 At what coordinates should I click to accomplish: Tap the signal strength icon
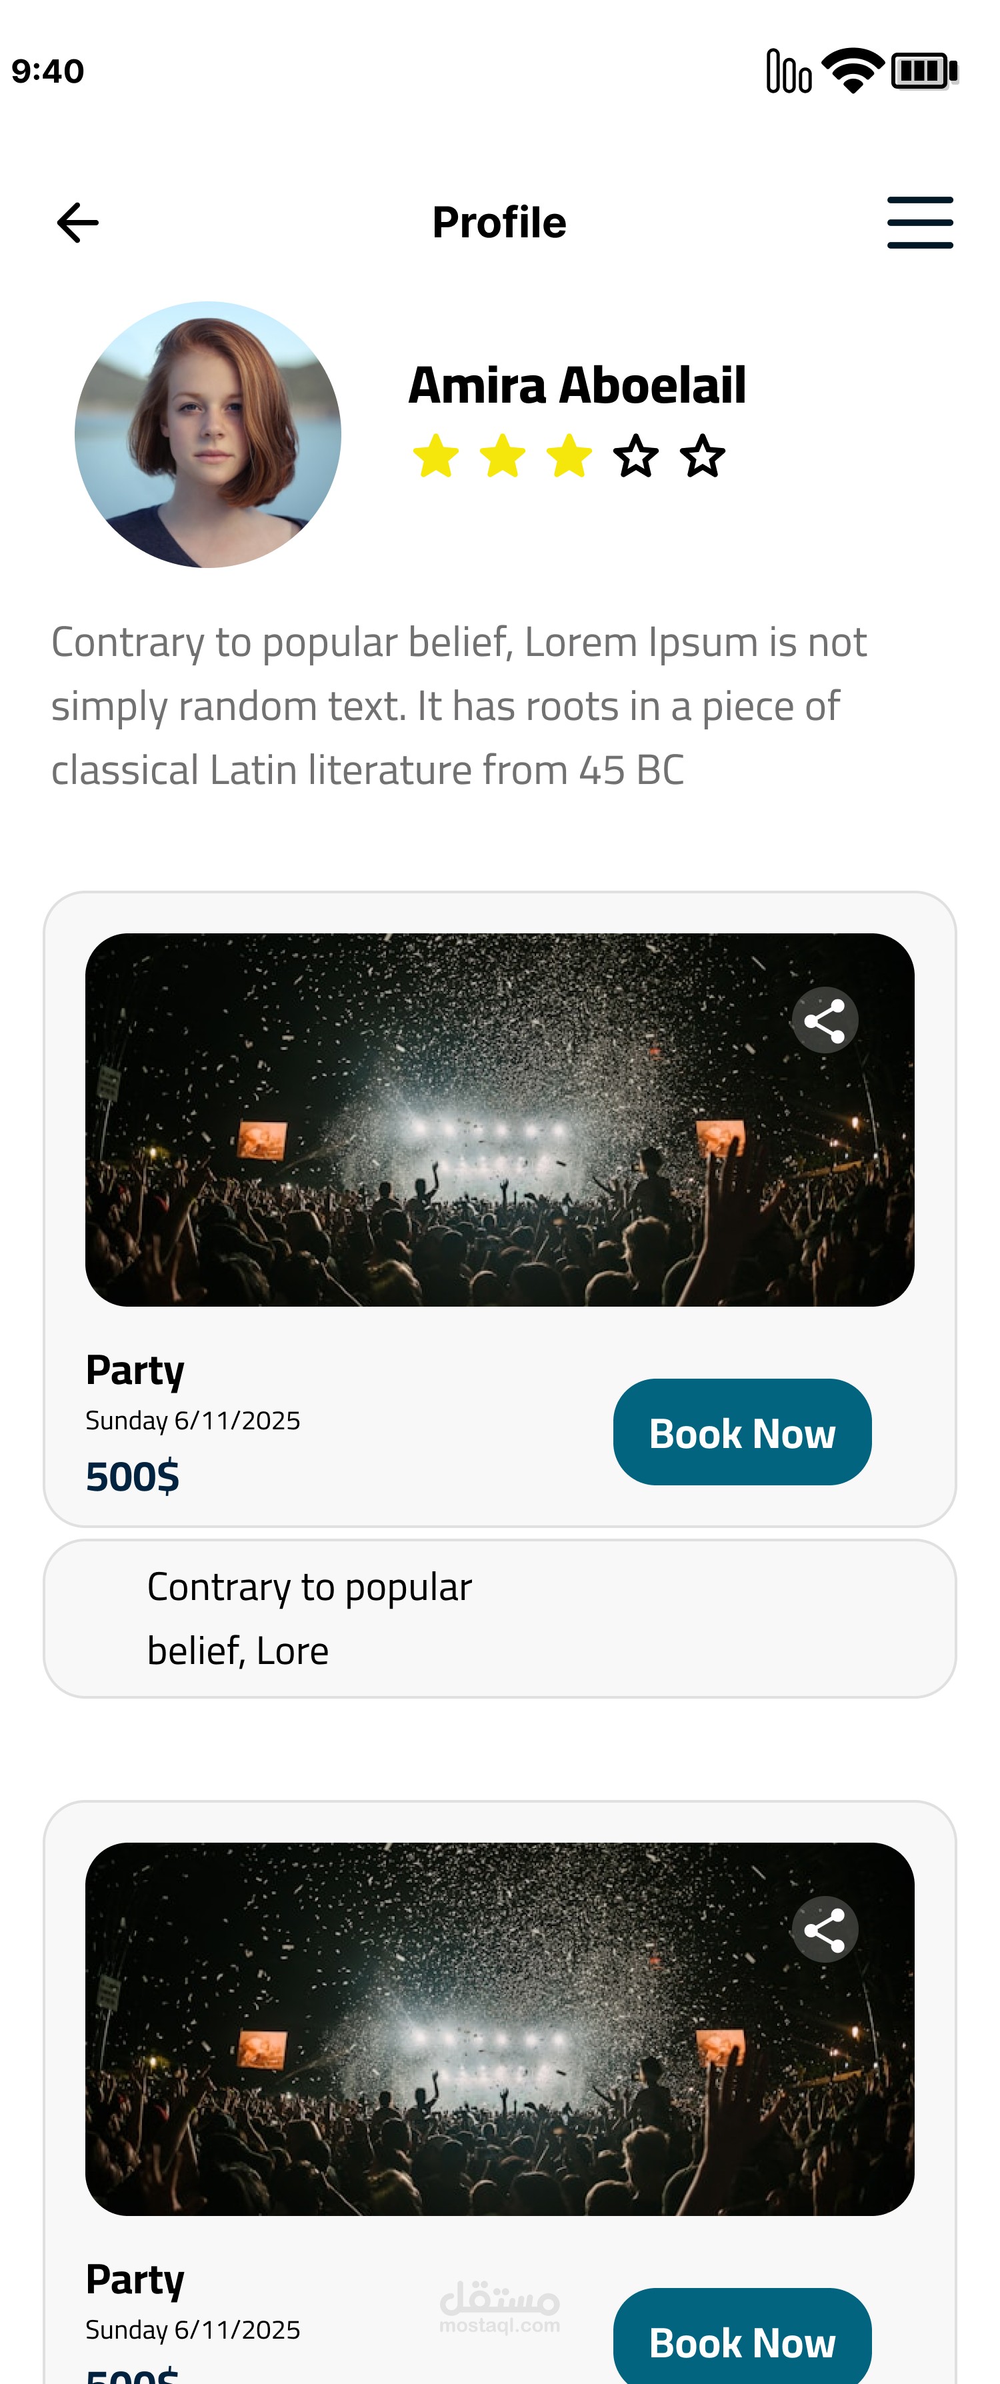[x=788, y=71]
